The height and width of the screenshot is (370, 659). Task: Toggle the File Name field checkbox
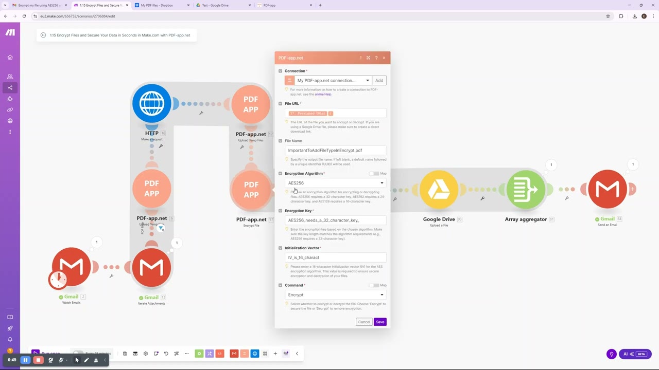(x=281, y=141)
